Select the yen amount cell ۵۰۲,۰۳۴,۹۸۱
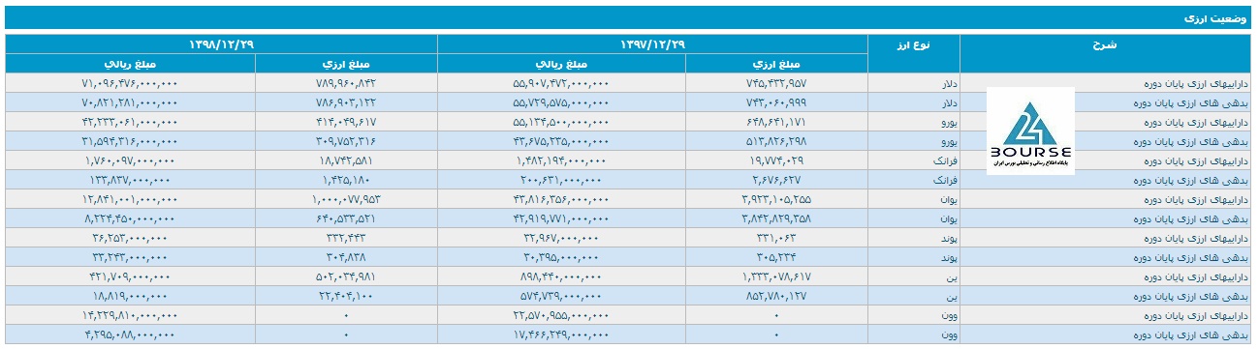The width and height of the screenshot is (1259, 349). tap(347, 276)
